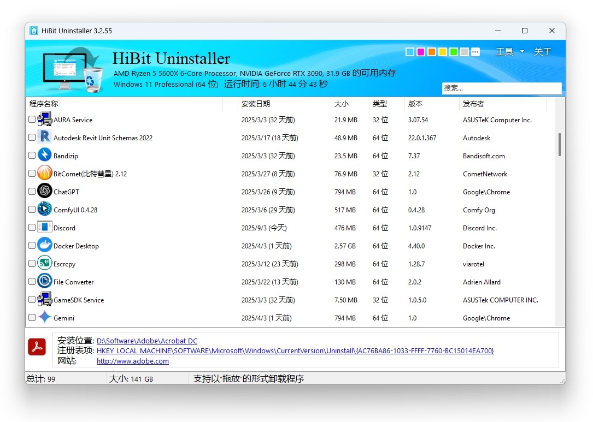Click the BitComet orange icon
593x422 pixels.
coord(45,173)
